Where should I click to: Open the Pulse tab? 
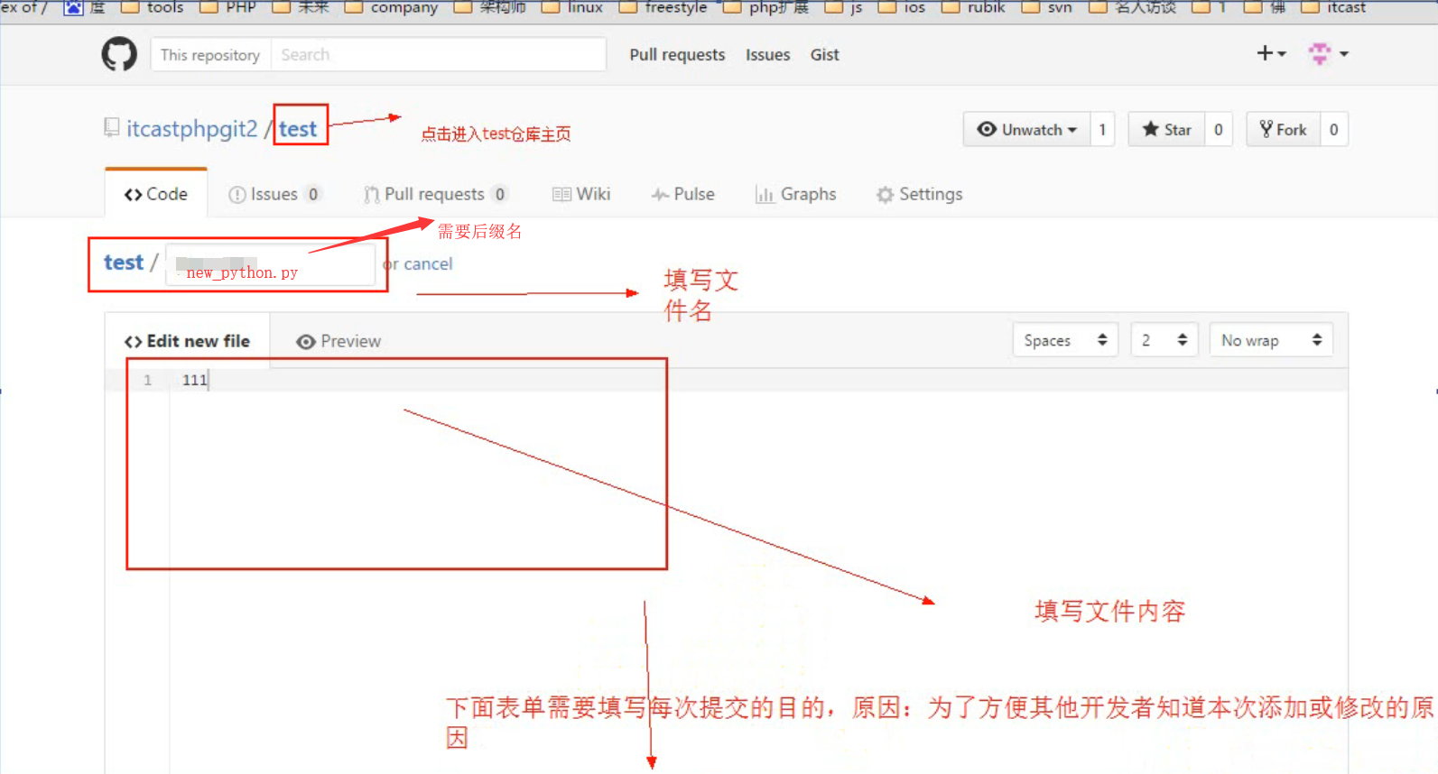click(683, 194)
